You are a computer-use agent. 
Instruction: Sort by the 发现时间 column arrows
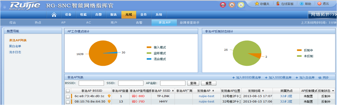point(263,91)
